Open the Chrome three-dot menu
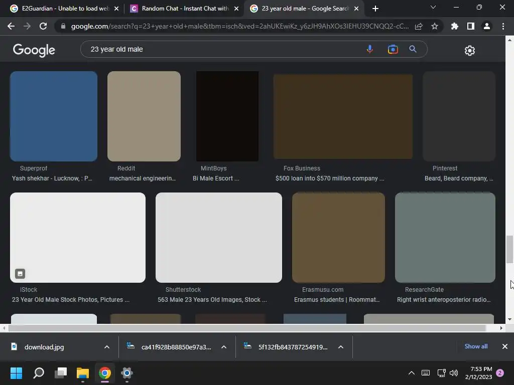514x385 pixels. [503, 26]
